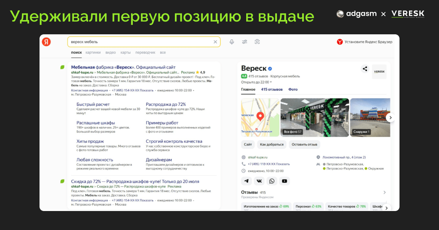439x230 pixels.
Task: Open the map thumbnail with red pin
Action: [260, 118]
